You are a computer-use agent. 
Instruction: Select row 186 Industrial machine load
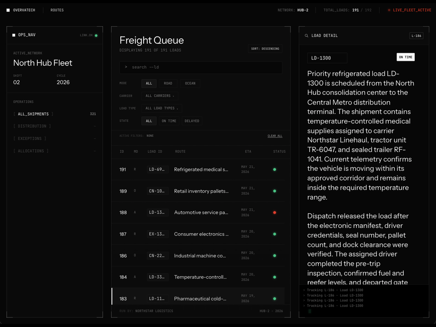(198, 256)
